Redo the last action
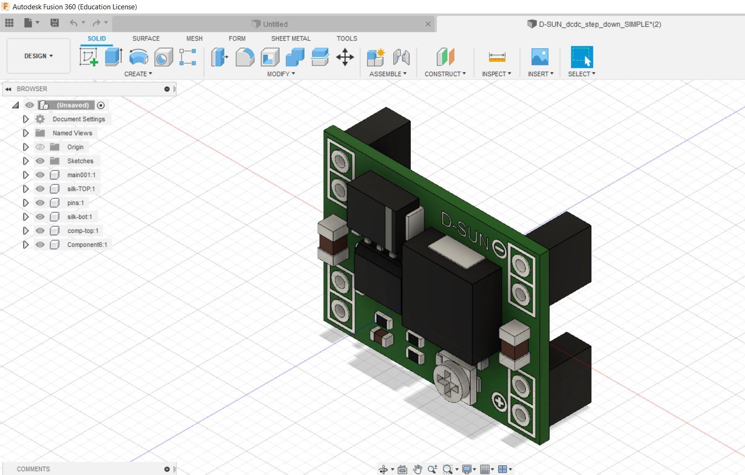 (96, 23)
